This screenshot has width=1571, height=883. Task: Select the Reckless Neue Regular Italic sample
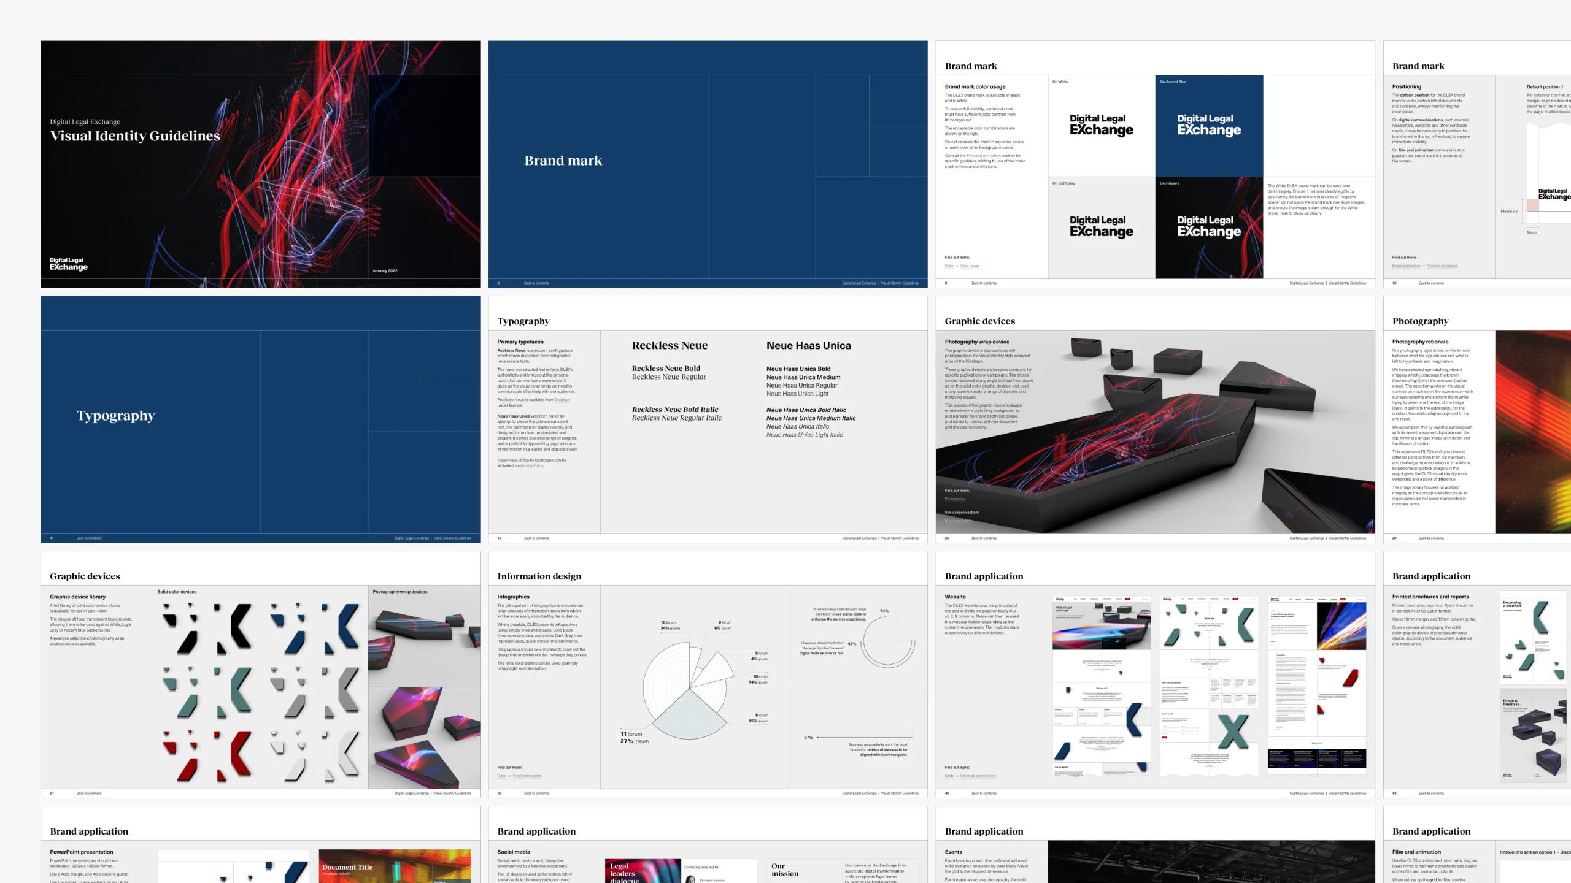[x=677, y=418]
